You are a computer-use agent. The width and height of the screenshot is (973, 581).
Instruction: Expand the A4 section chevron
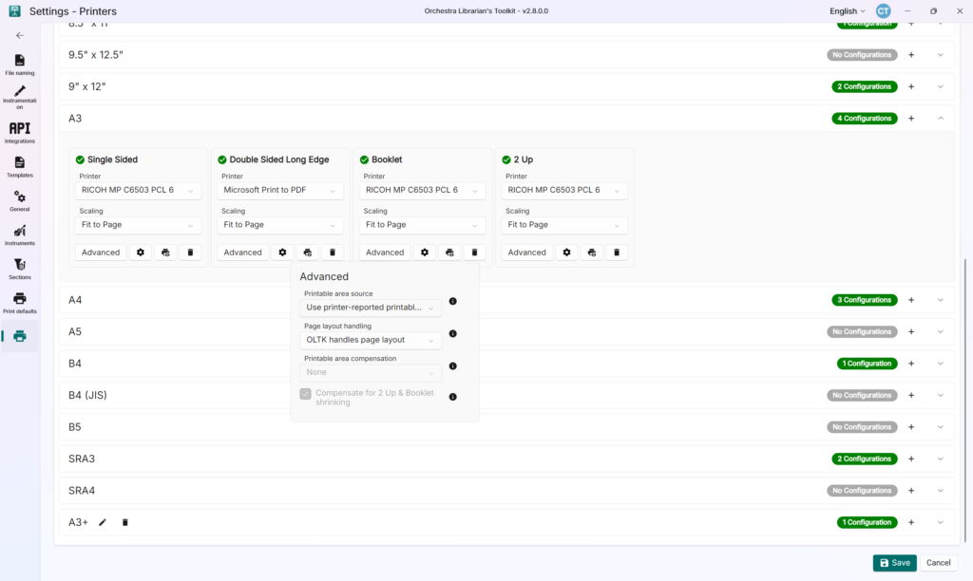941,300
